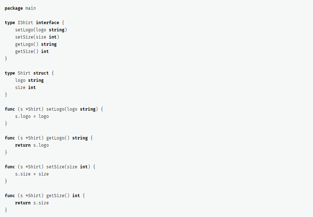Screen dimensions: 313x217
Task: Click the 'logo string' struct field
Action: (x=29, y=80)
